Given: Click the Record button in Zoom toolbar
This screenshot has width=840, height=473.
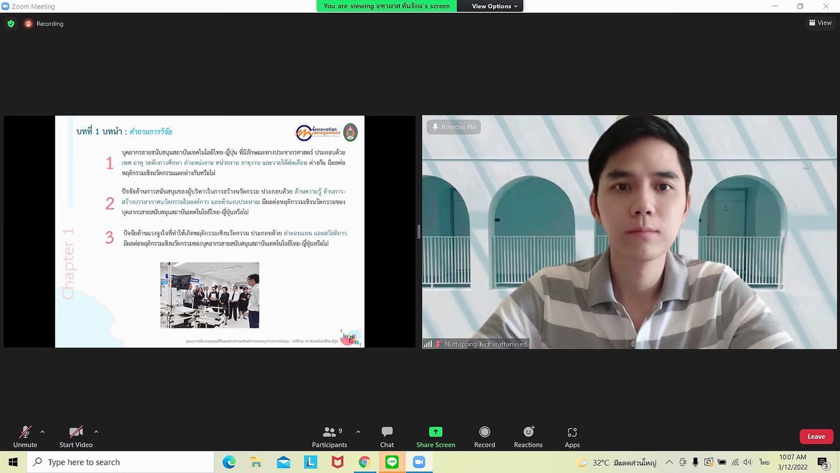Looking at the screenshot, I should (x=484, y=436).
